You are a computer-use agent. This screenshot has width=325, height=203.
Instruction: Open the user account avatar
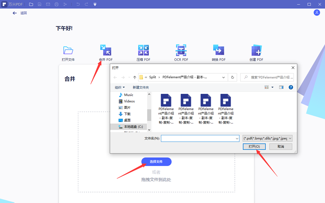(x=317, y=13)
